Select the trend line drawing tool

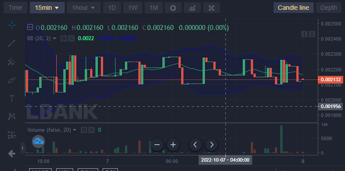[x=12, y=43]
